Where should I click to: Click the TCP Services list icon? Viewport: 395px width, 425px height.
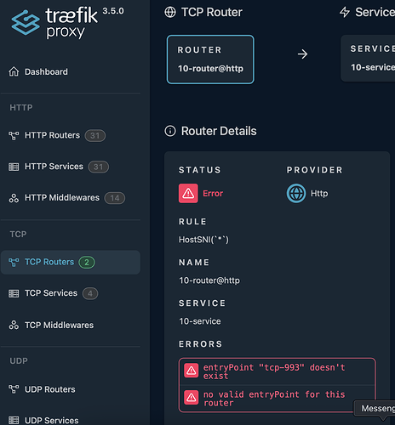coord(14,293)
